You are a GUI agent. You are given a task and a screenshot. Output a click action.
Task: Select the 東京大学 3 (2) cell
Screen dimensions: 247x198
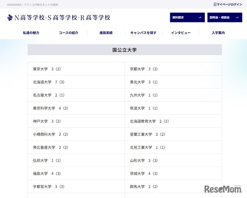[x=76, y=69]
